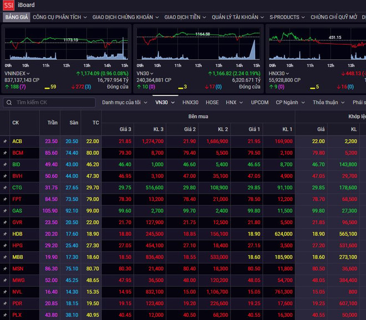
Task: Expand CÔNG CỤ PHÂN TÍCH menu
Action: (60, 17)
